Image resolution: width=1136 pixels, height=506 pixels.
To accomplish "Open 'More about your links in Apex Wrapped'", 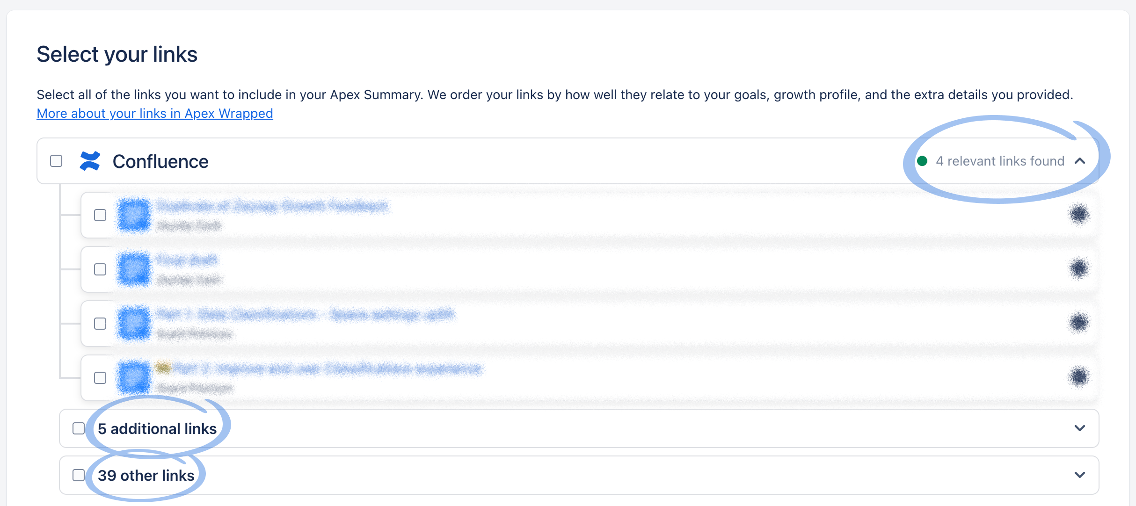I will (155, 113).
